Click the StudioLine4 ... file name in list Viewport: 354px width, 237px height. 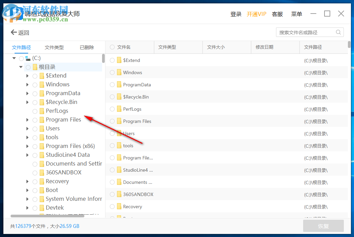138,170
